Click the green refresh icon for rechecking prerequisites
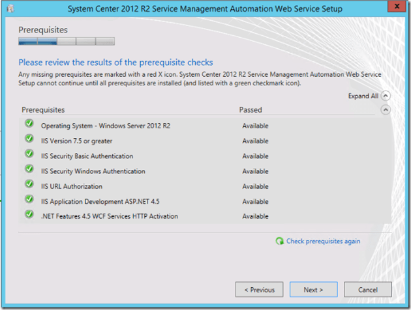The height and width of the screenshot is (310, 411). click(279, 241)
